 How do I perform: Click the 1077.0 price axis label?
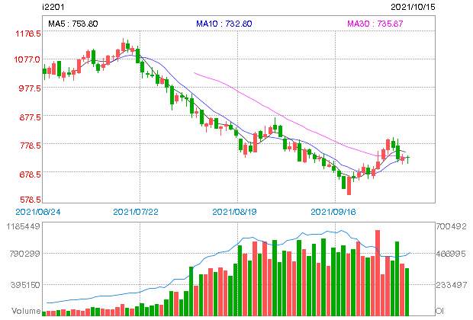pos(27,59)
